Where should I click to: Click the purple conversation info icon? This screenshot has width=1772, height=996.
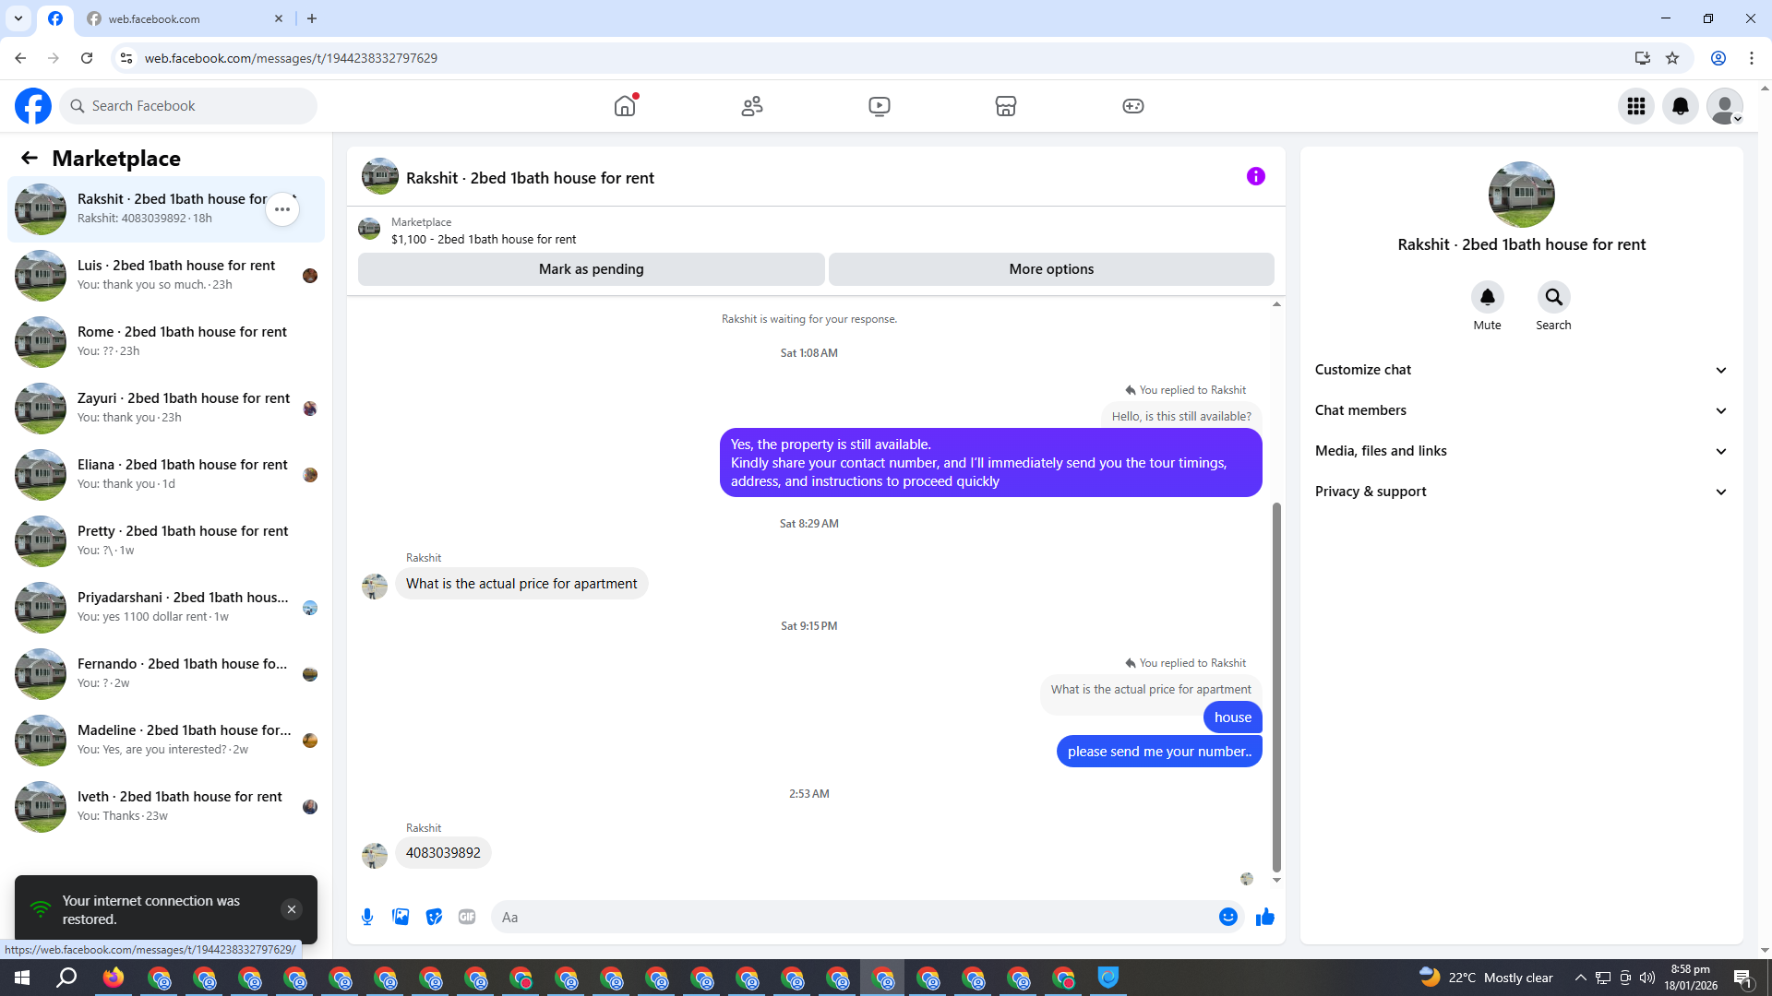click(x=1255, y=176)
